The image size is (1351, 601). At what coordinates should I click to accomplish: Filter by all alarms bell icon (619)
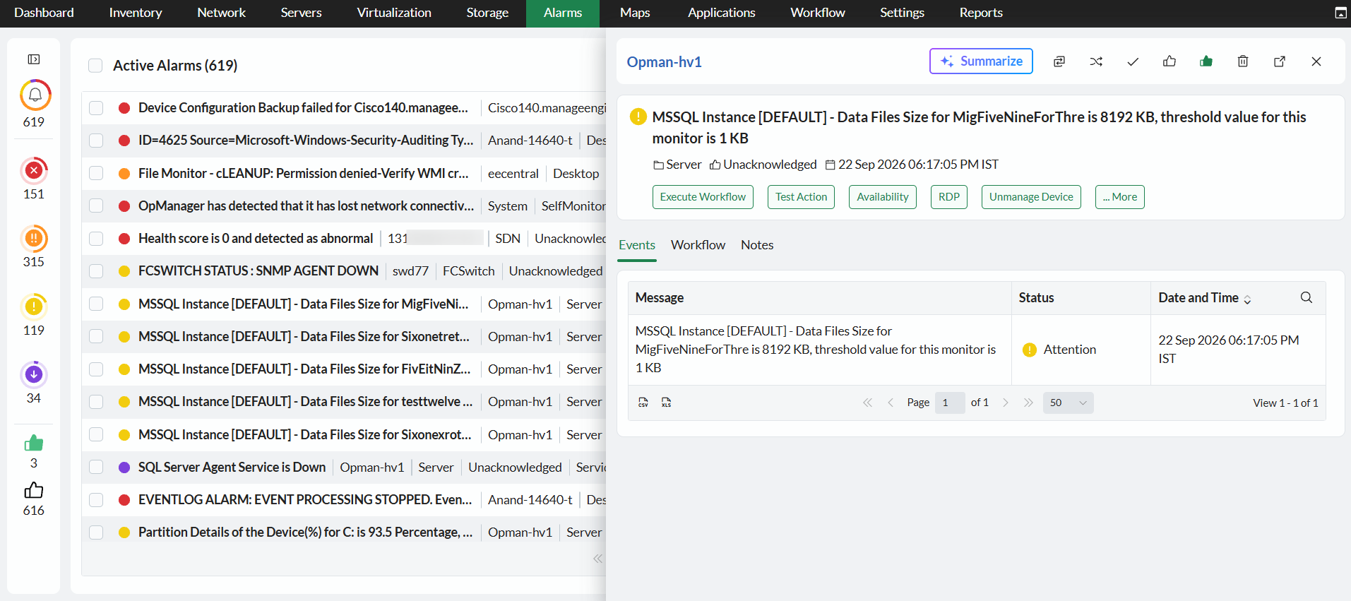(35, 95)
